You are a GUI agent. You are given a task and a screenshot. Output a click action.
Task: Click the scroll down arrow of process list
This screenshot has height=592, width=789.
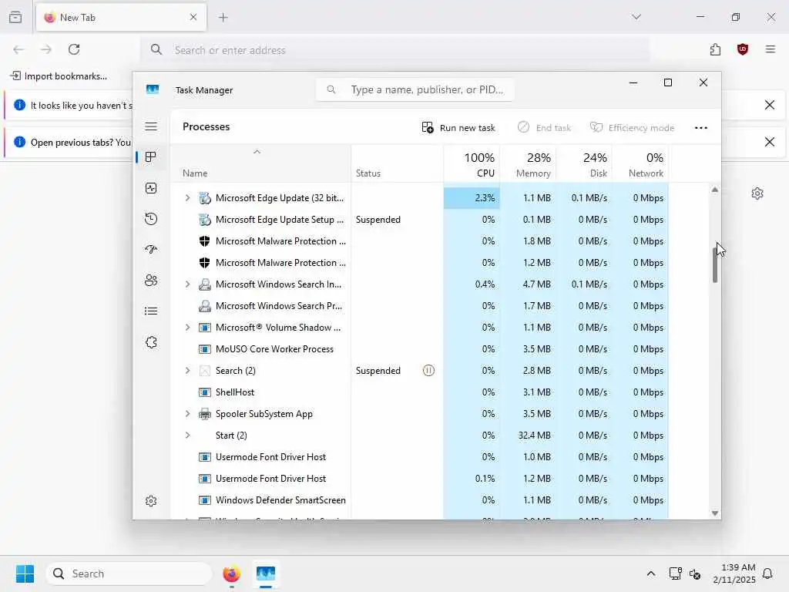(714, 513)
